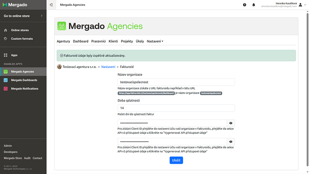Focus the Název organizace input field
309x174 pixels.
pyautogui.click(x=176, y=82)
